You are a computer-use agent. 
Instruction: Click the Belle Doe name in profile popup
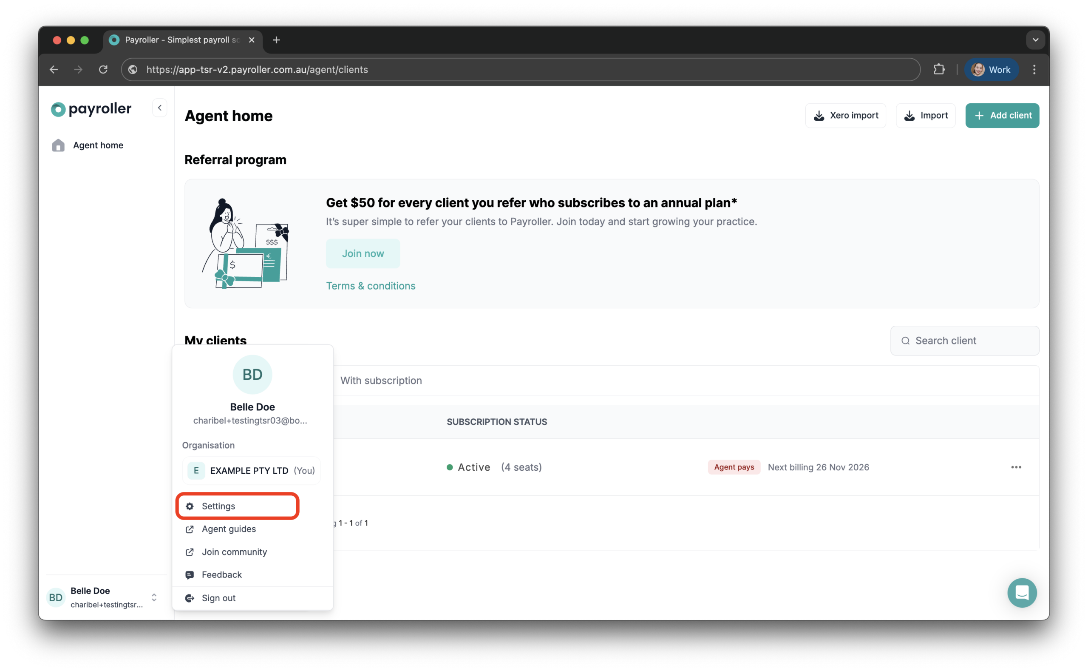(252, 407)
